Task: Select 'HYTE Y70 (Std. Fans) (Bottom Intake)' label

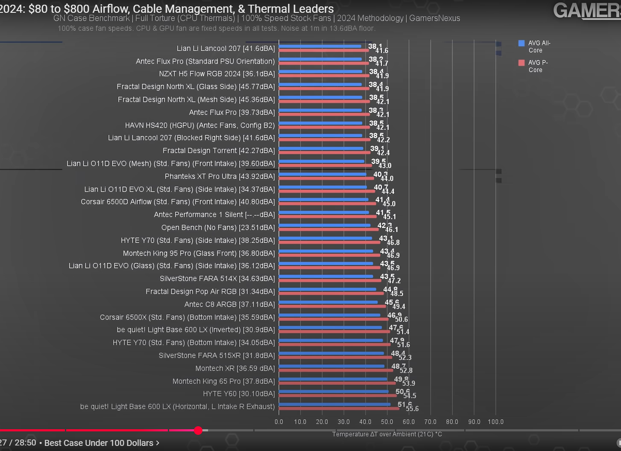Action: point(194,343)
